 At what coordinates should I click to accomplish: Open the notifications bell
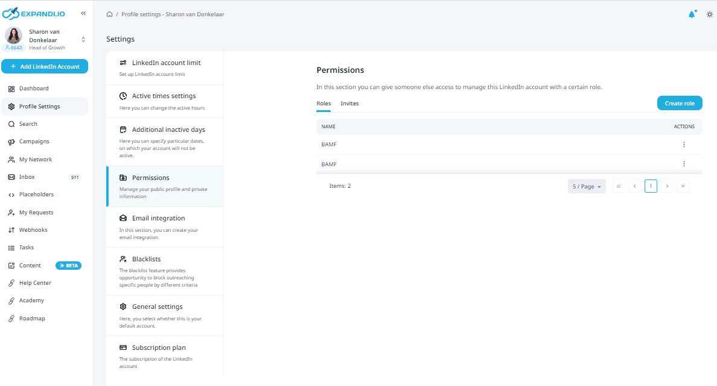tap(692, 14)
